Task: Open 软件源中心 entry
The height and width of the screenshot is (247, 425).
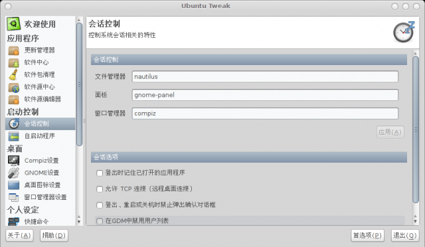Action: [x=40, y=87]
